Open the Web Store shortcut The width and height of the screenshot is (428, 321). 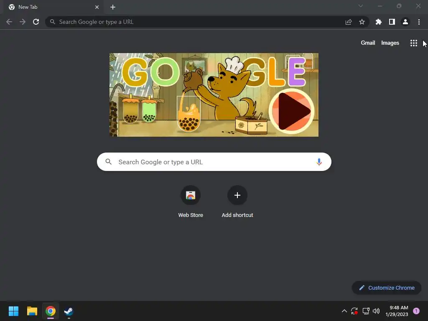(191, 202)
